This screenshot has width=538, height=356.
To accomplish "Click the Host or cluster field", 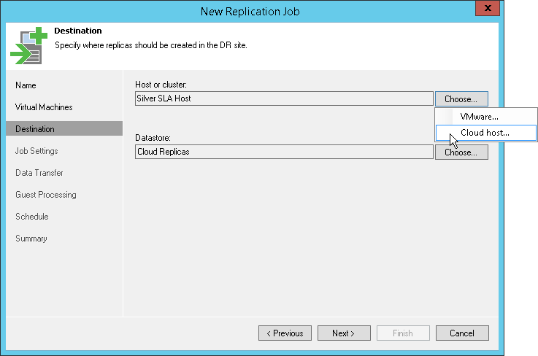I will click(x=284, y=98).
